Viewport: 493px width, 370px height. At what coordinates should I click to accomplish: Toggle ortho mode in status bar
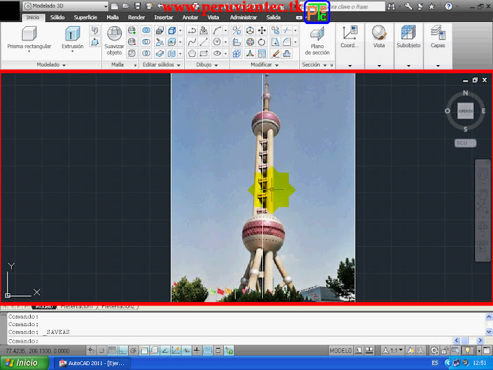tap(123, 350)
